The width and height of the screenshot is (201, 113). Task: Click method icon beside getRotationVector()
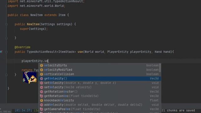[x=41, y=92]
